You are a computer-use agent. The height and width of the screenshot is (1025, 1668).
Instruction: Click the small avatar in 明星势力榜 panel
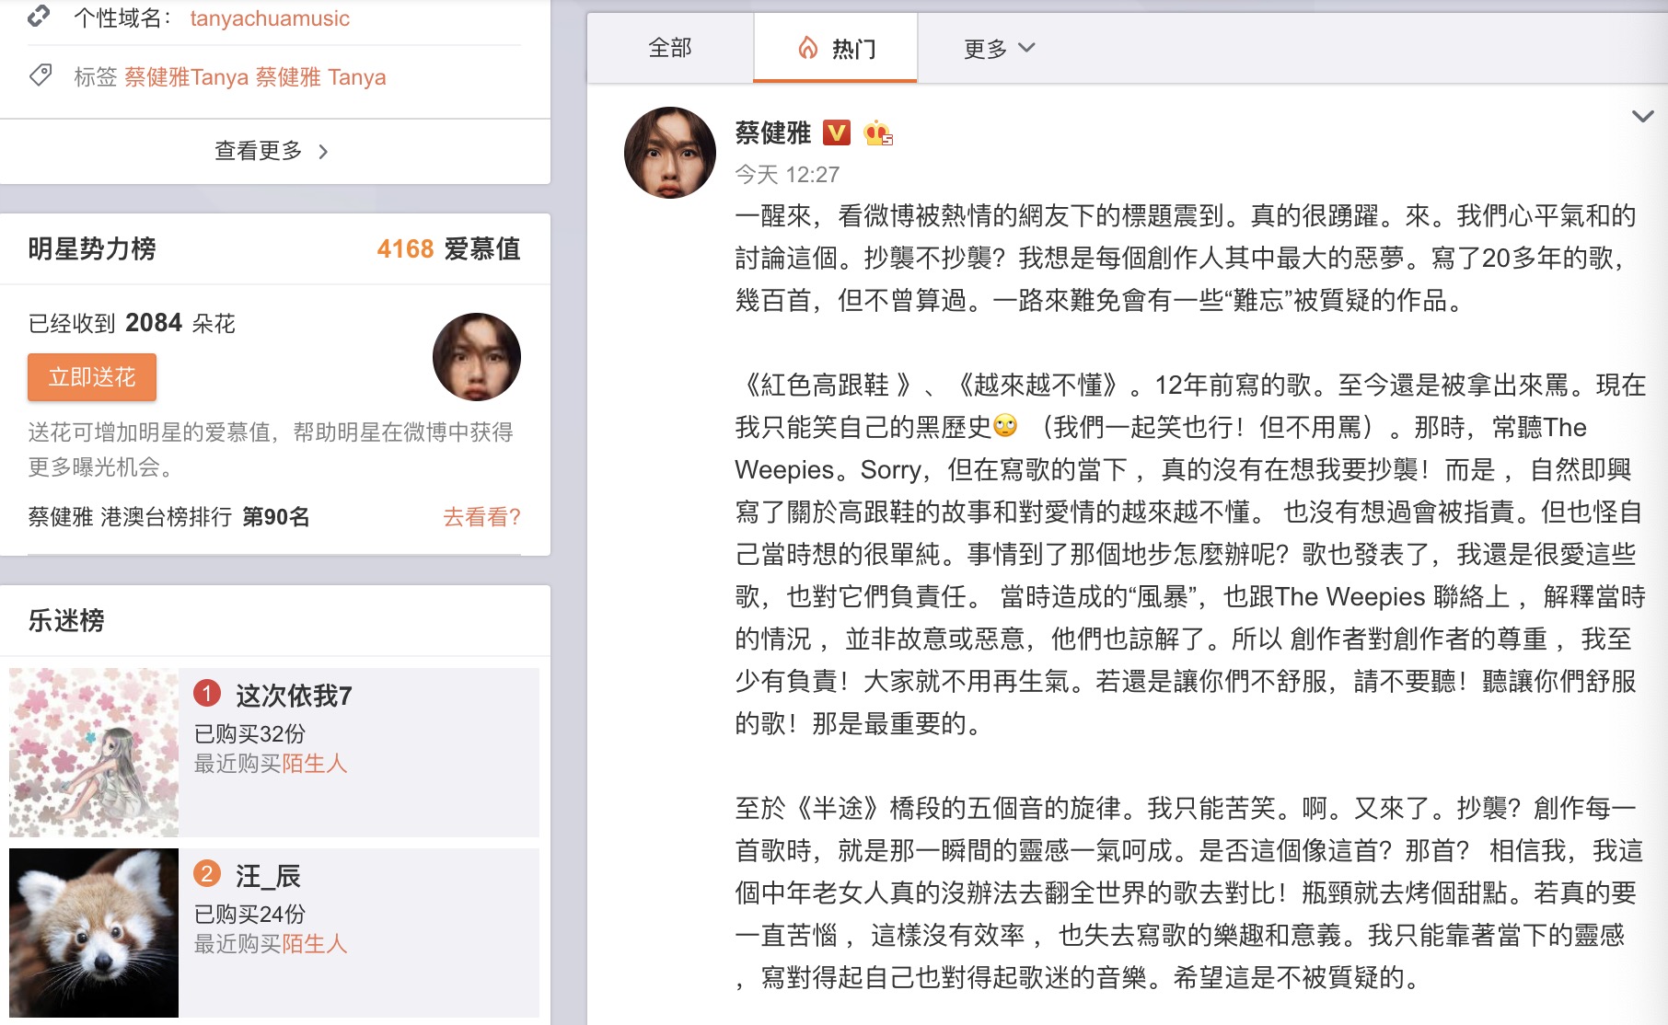point(475,357)
